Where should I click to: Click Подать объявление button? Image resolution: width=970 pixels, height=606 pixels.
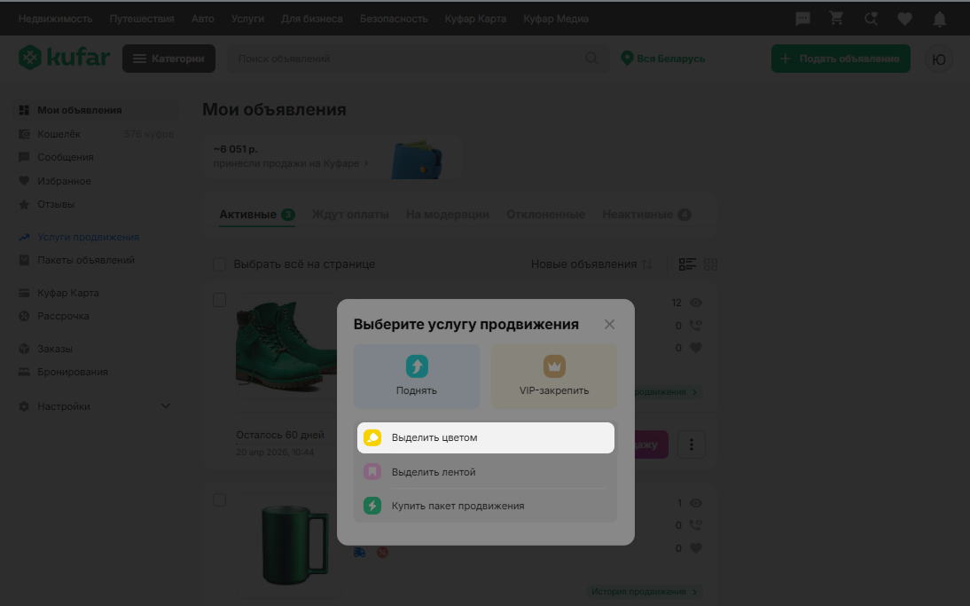pyautogui.click(x=841, y=59)
